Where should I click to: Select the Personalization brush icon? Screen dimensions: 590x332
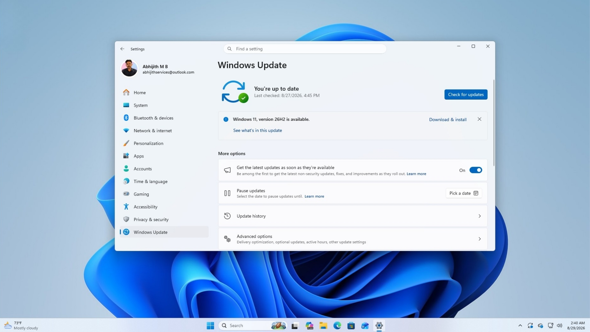(126, 143)
